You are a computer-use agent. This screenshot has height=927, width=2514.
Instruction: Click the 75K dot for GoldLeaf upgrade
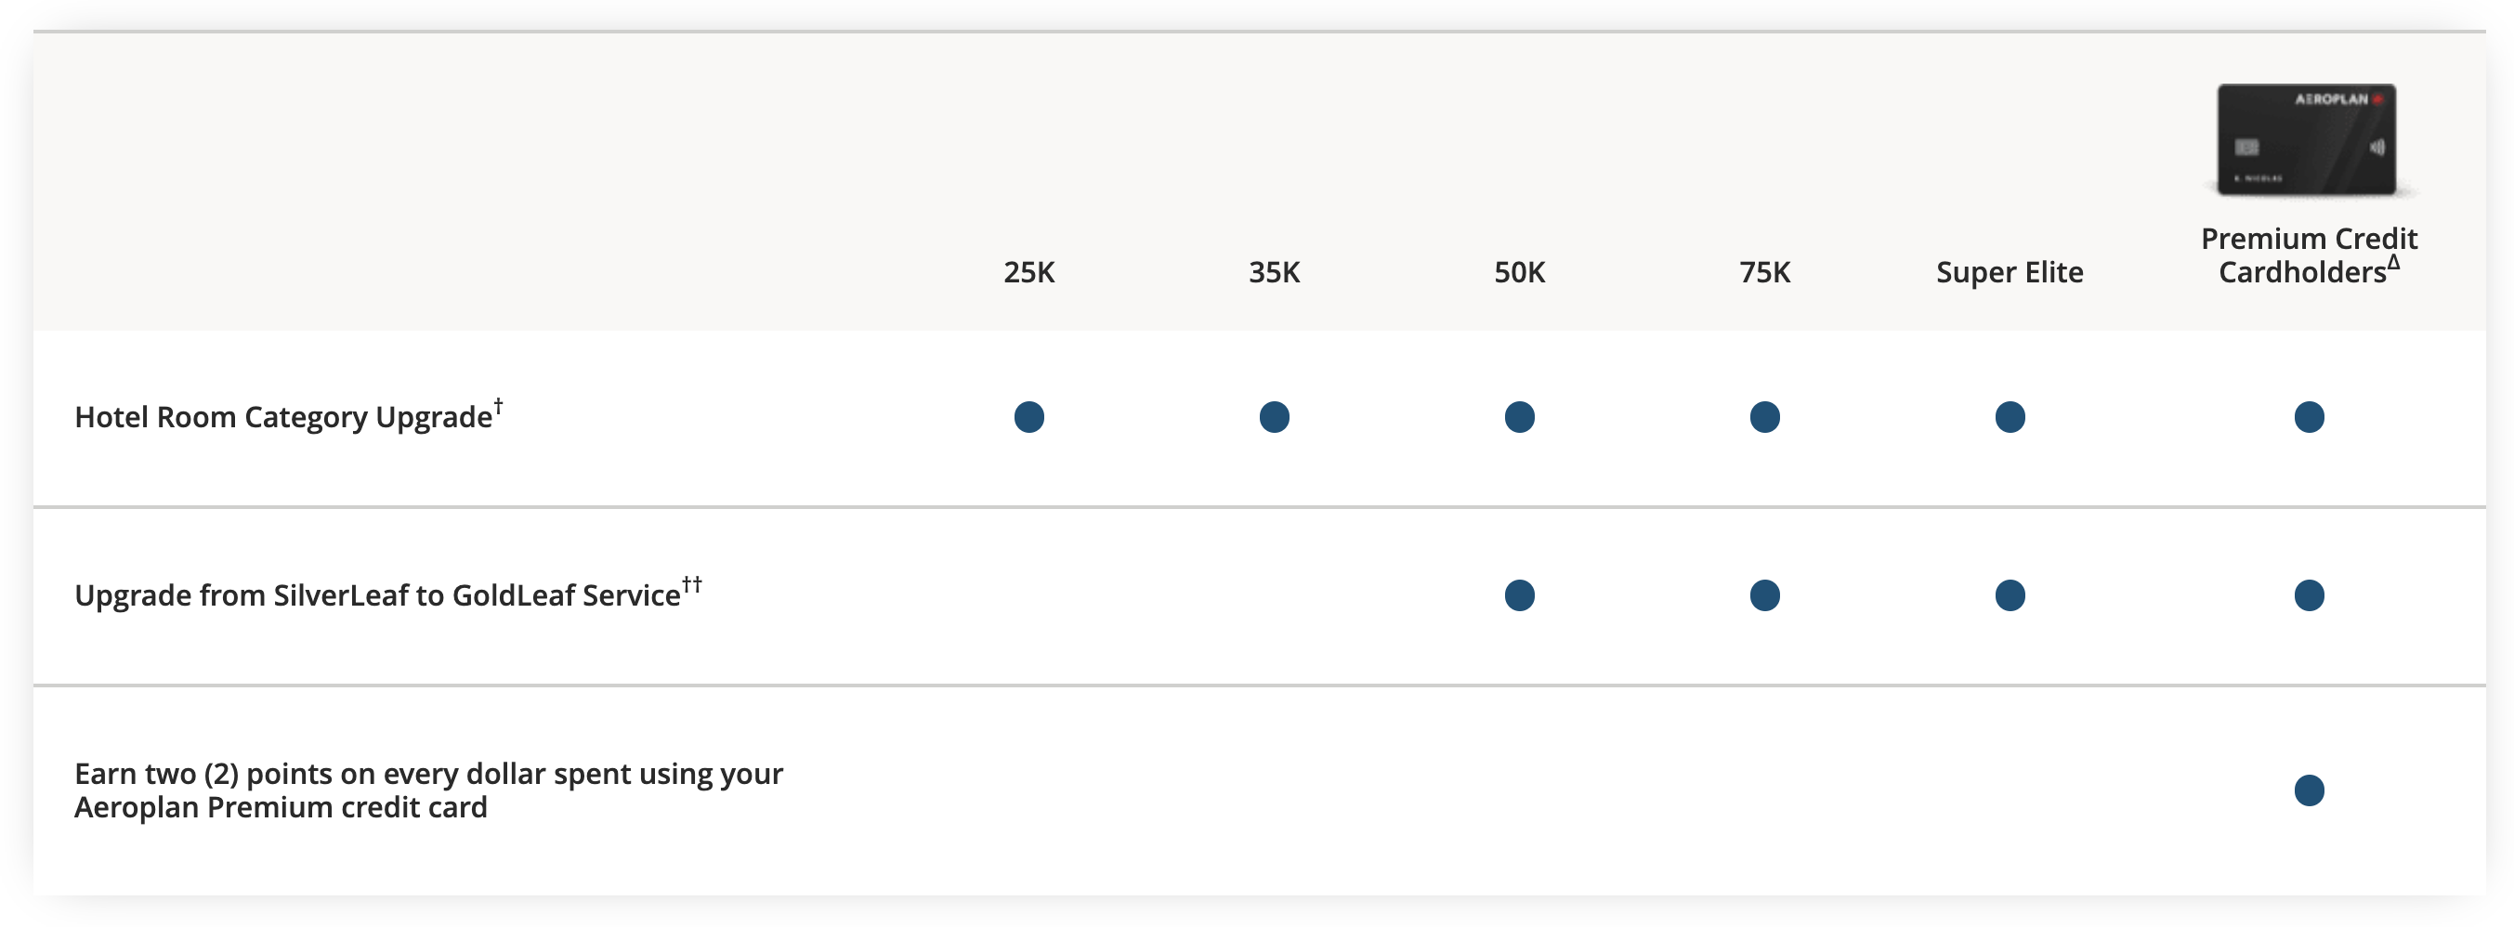(x=1764, y=595)
